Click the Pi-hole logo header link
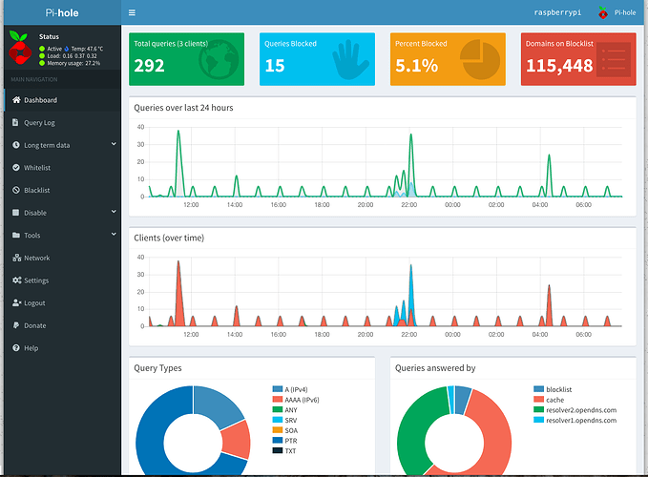Image resolution: width=648 pixels, height=477 pixels. (61, 13)
